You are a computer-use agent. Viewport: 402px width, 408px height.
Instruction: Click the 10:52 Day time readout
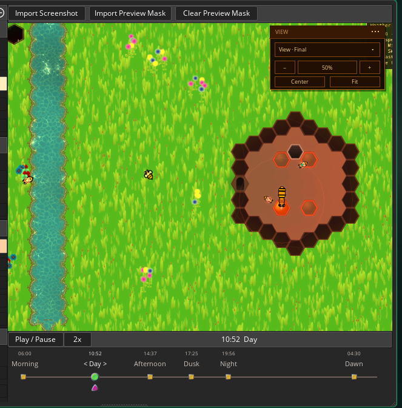click(x=239, y=339)
